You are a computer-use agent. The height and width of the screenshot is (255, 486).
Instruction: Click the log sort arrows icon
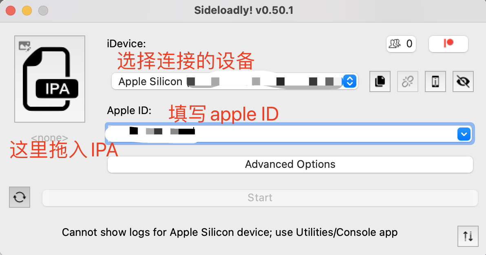[468, 236]
